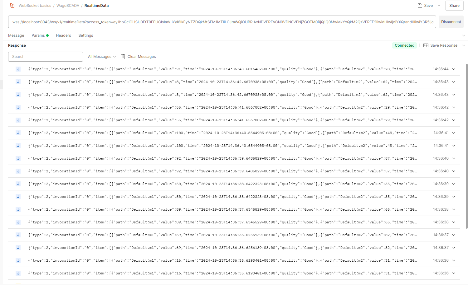Expand the message received at 14:36:44
This screenshot has width=468, height=285.
click(x=454, y=69)
